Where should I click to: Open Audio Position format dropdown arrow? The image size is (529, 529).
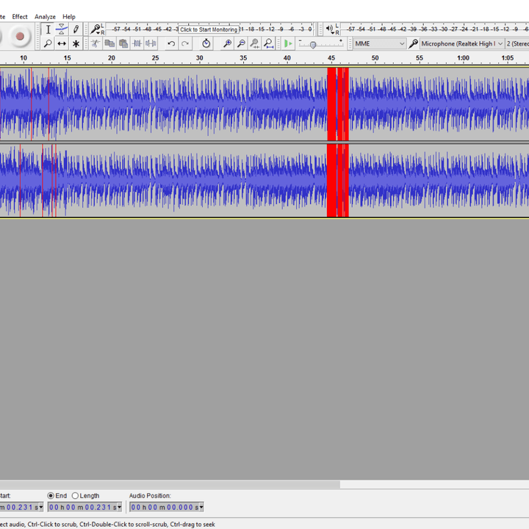point(201,507)
